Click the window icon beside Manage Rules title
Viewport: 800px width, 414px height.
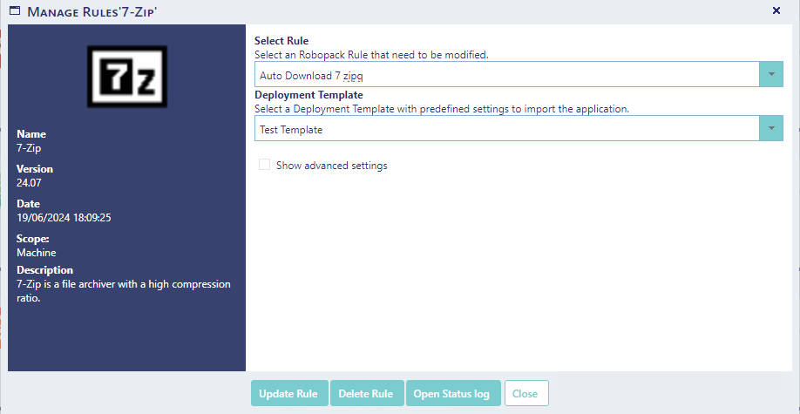[16, 10]
